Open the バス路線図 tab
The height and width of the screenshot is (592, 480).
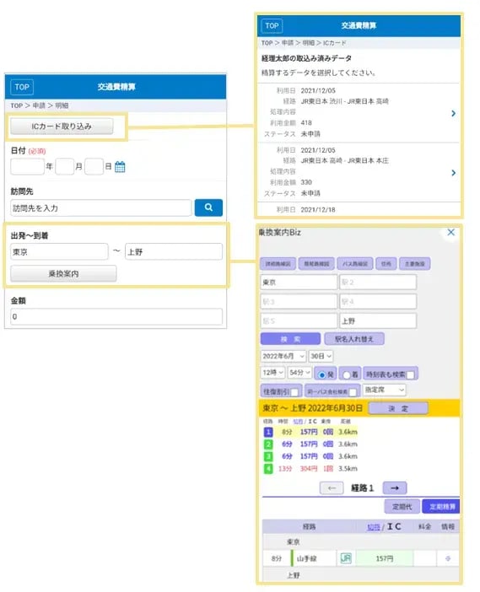click(355, 263)
